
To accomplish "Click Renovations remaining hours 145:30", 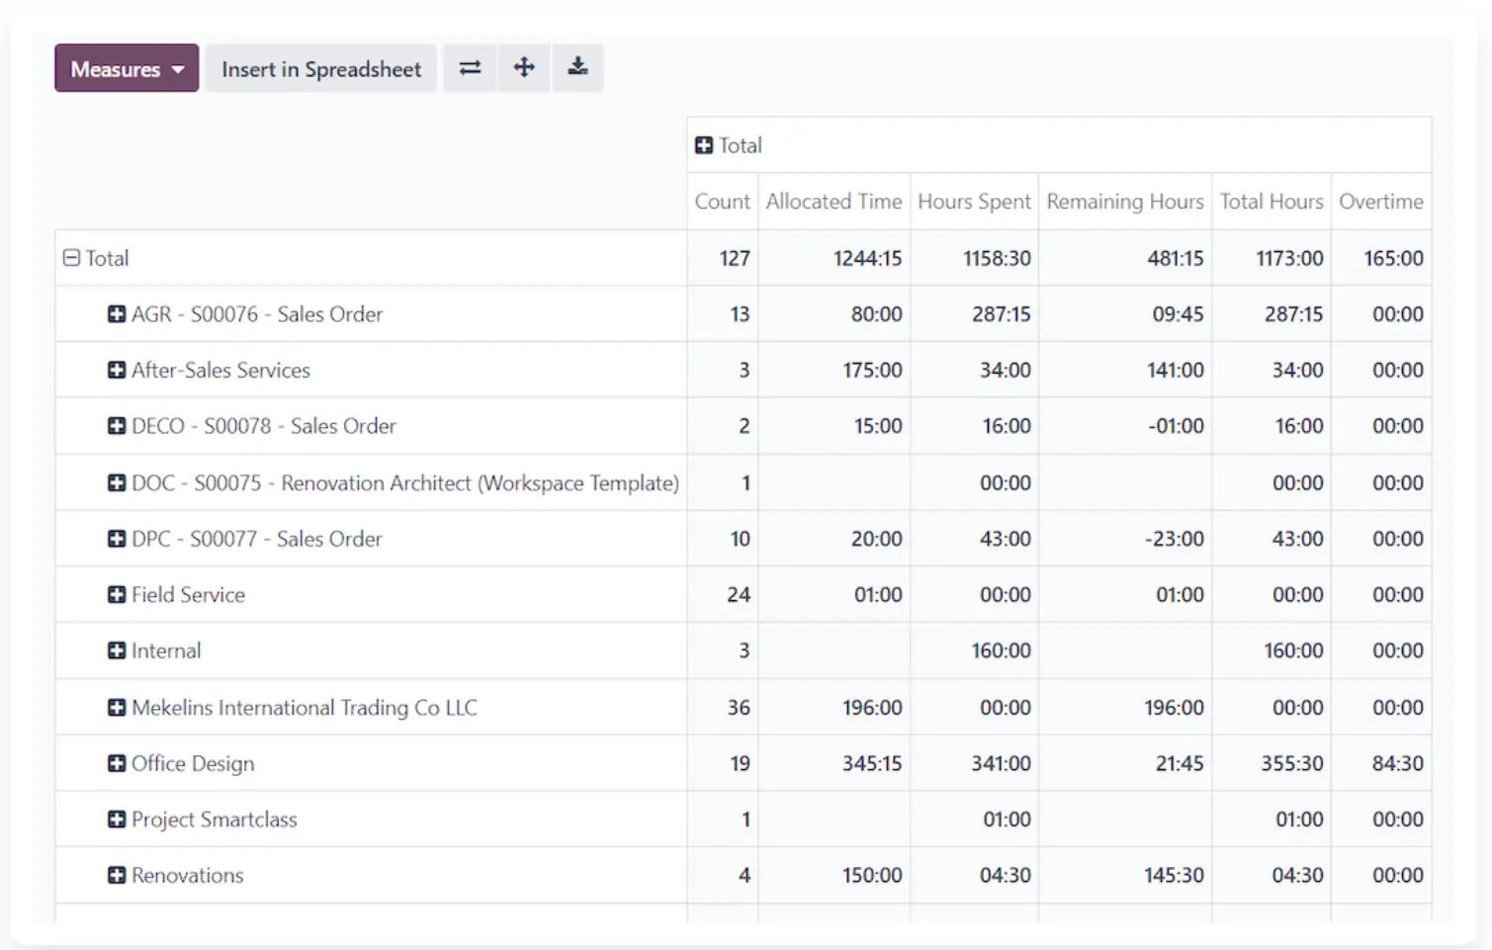I will [x=1125, y=875].
